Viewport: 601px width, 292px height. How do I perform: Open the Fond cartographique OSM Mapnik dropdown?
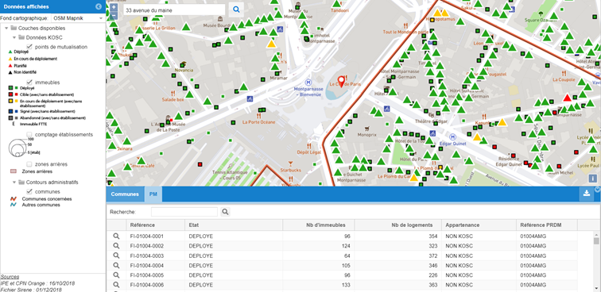pos(78,18)
